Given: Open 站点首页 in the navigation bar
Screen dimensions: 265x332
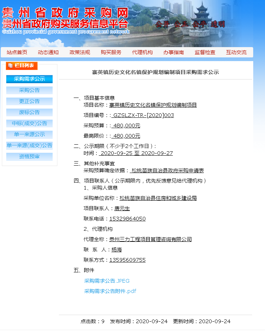Looking at the screenshot, I should [17, 52].
